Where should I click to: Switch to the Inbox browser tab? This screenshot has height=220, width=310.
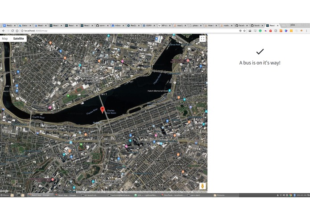pyautogui.click(x=118, y=25)
